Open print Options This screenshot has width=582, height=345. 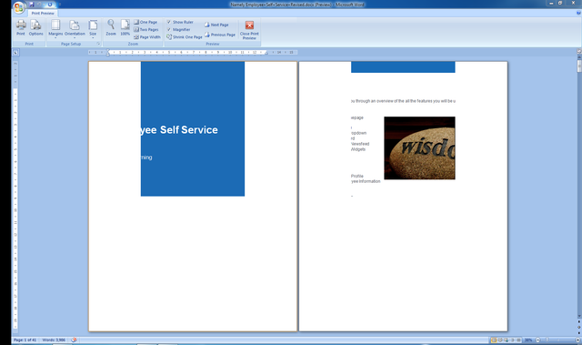click(36, 28)
